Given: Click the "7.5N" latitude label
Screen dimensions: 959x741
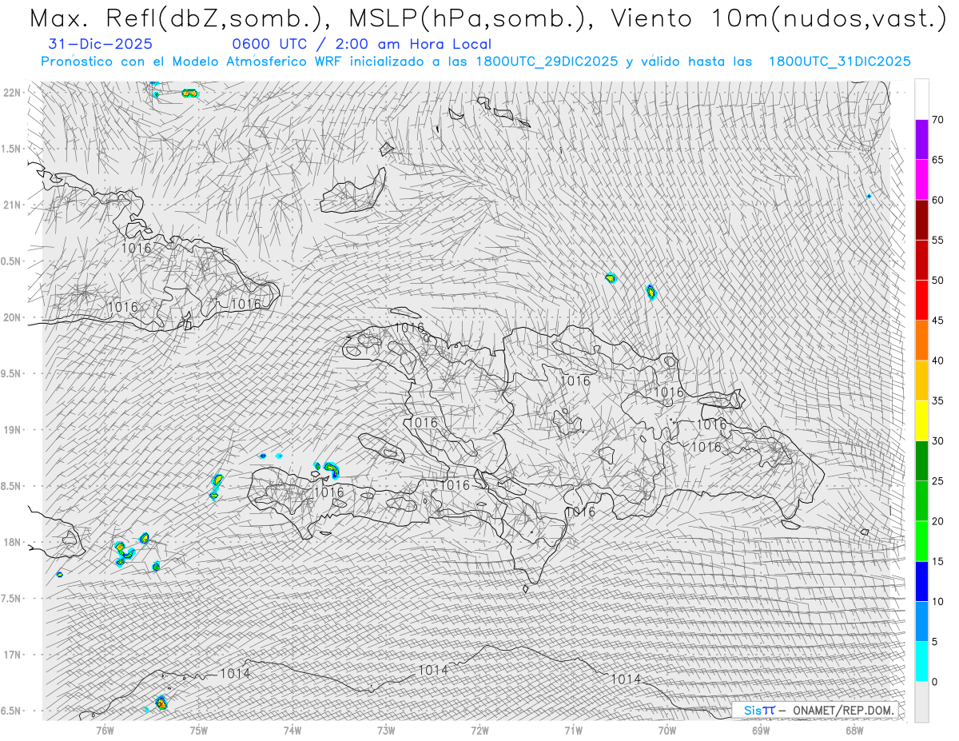Looking at the screenshot, I should point(12,599).
